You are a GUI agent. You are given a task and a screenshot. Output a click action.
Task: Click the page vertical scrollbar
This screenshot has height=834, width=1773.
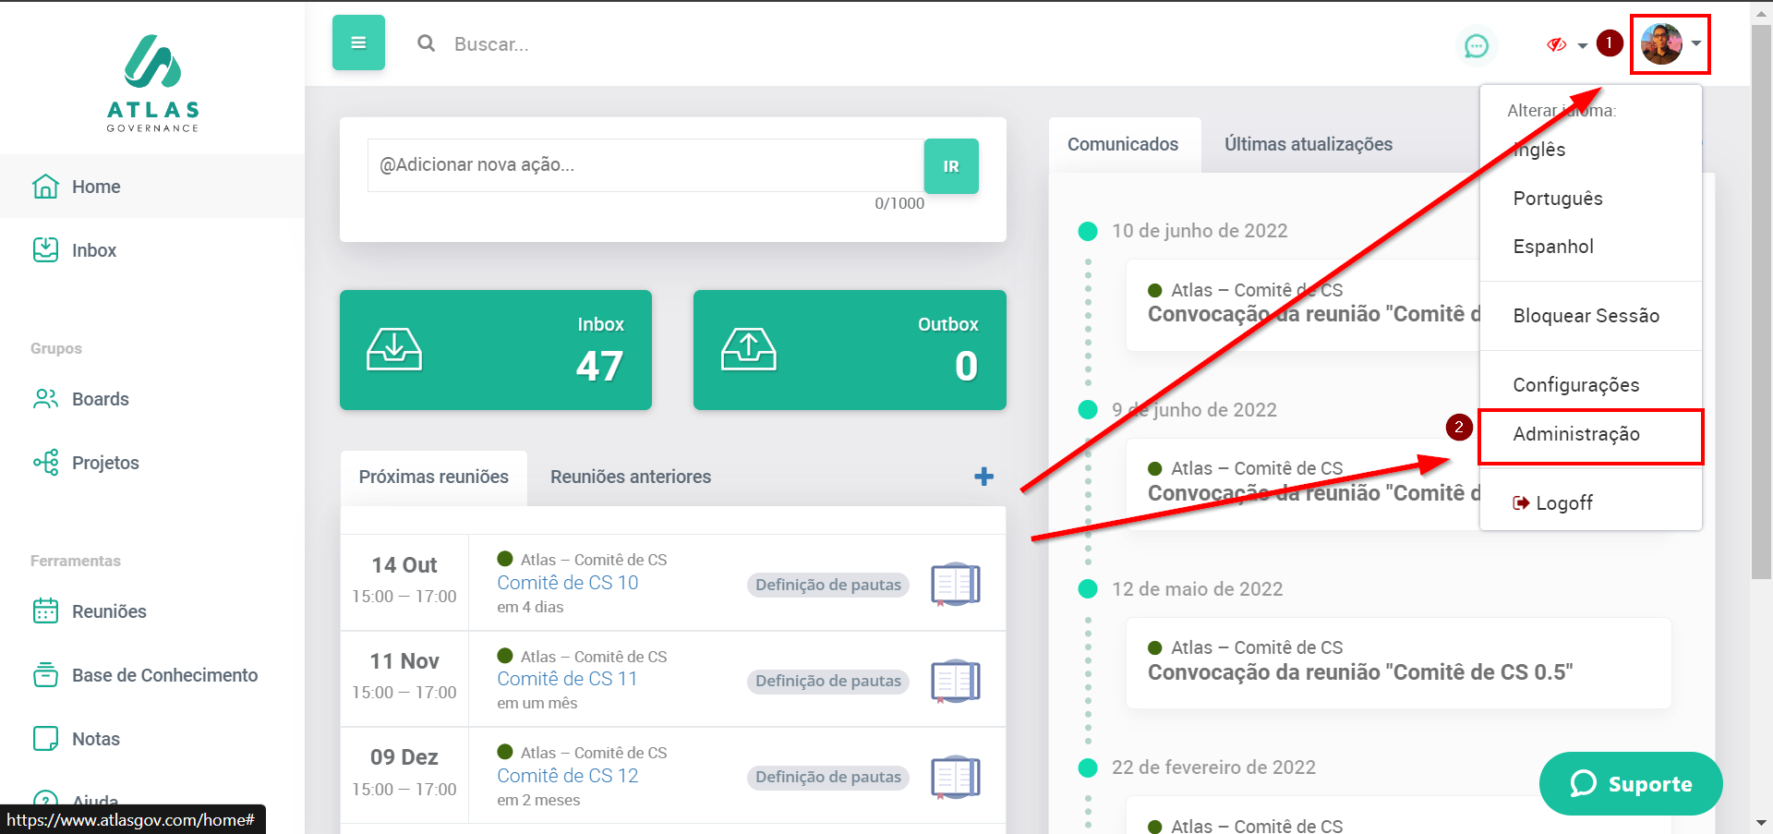pyautogui.click(x=1761, y=302)
